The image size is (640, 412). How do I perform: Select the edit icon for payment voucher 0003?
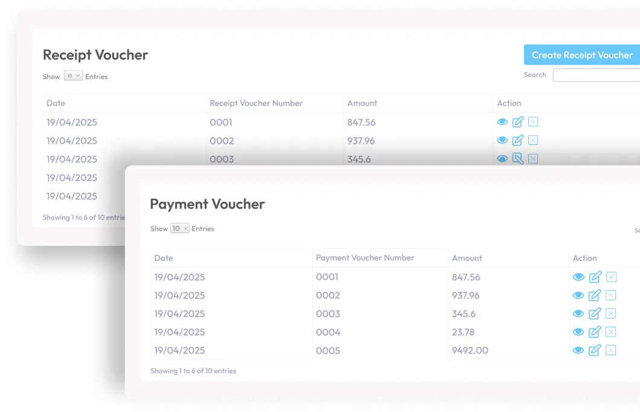coord(594,314)
